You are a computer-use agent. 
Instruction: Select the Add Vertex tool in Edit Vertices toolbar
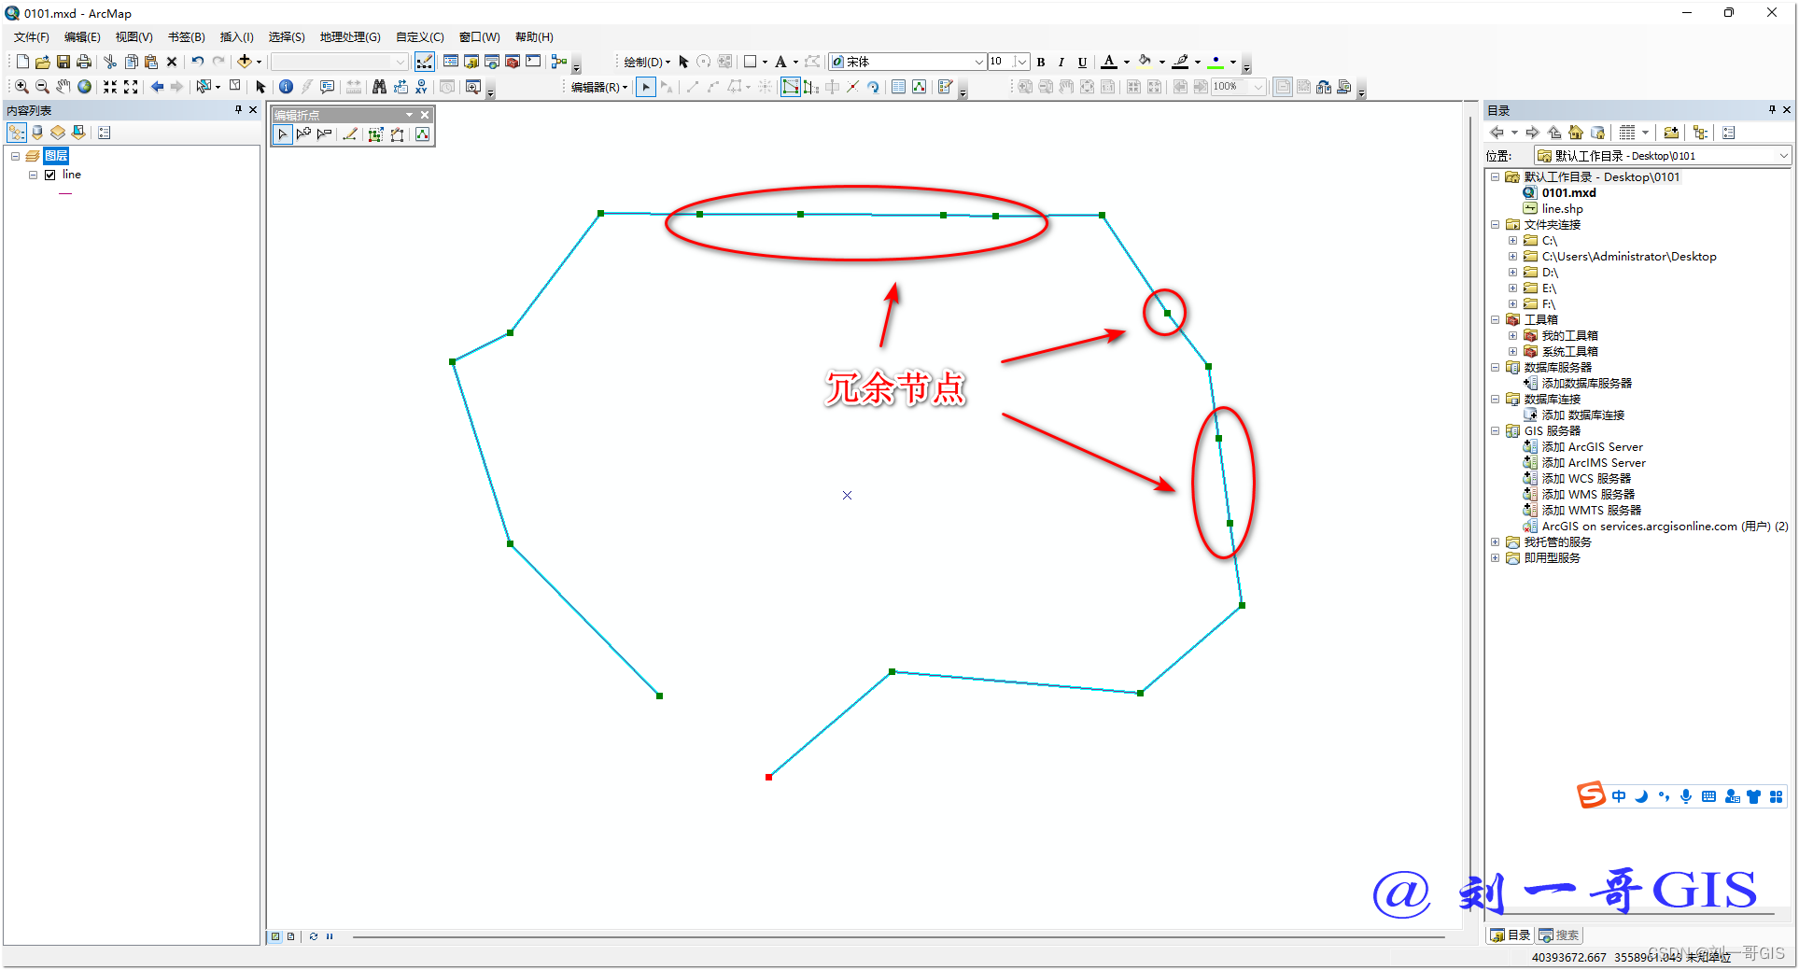(303, 134)
